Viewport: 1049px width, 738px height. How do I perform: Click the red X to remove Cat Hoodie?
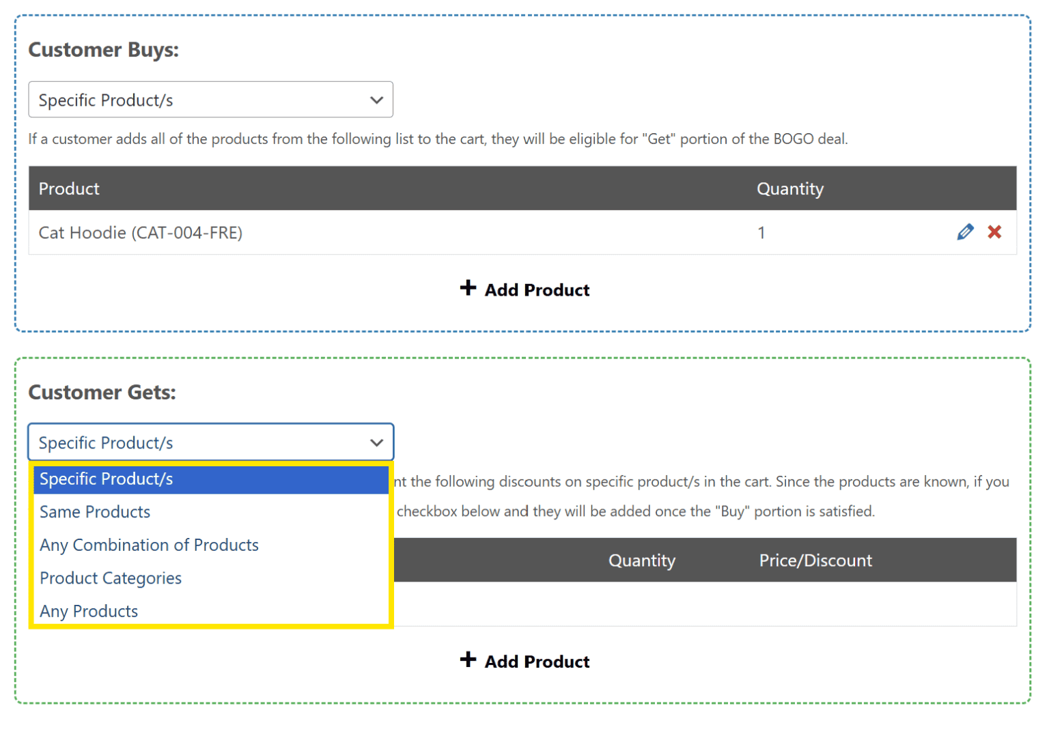(994, 232)
